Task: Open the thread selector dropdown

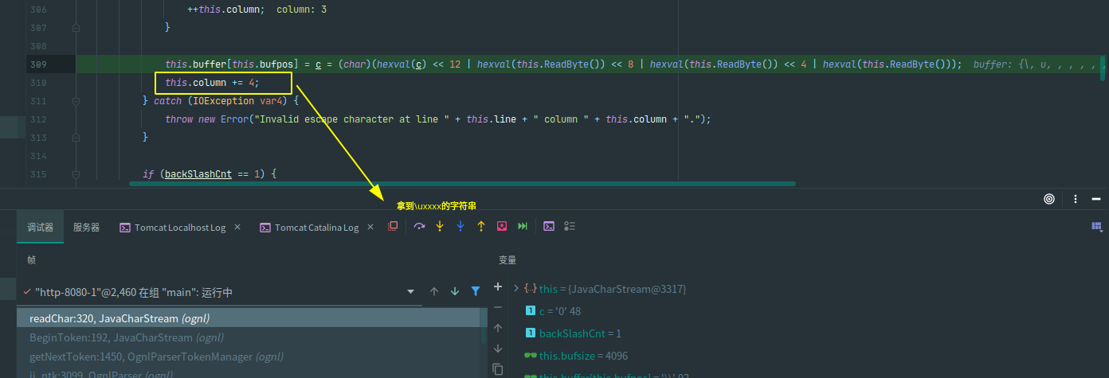Action: (410, 292)
